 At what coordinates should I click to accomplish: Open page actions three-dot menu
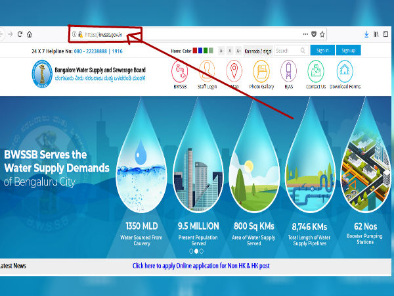click(x=305, y=34)
